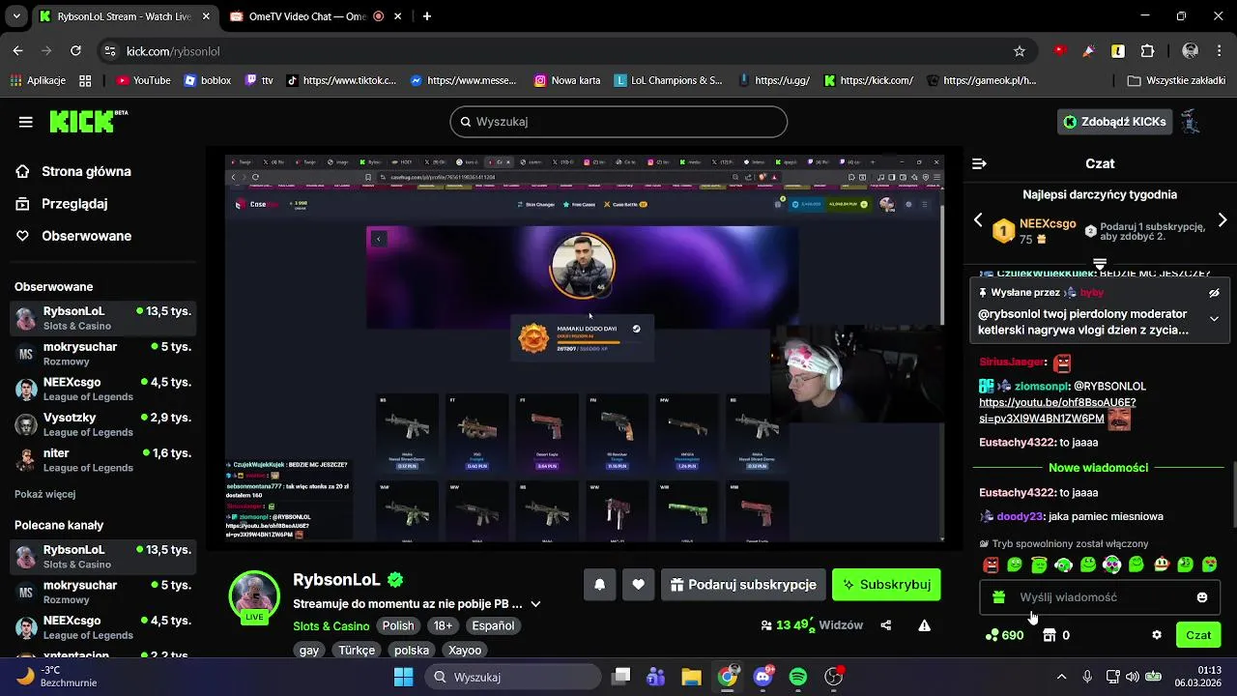Click the Zdobądź KICKs button
Screen dimensions: 1237x696
[x=1113, y=122]
